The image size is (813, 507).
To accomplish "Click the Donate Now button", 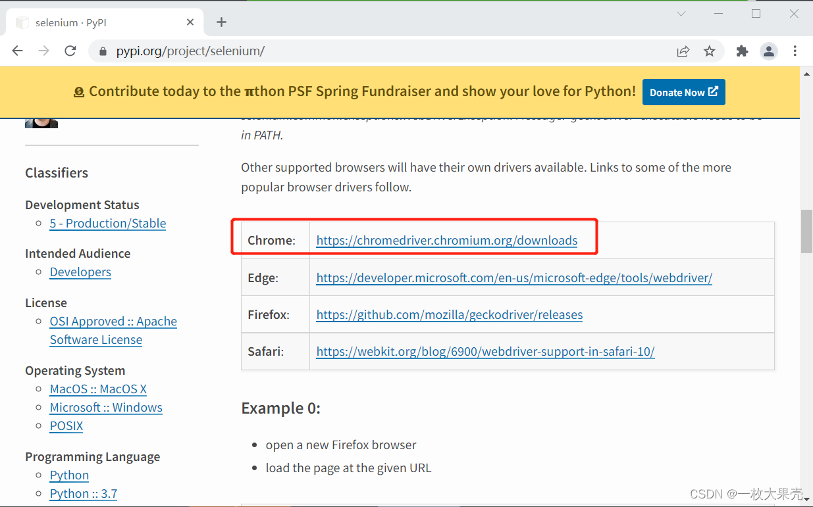I will (x=683, y=92).
